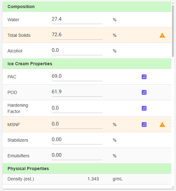Image resolution: width=176 pixels, height=191 pixels.
Task: Click the MSNF warning triangle
Action: tap(162, 125)
